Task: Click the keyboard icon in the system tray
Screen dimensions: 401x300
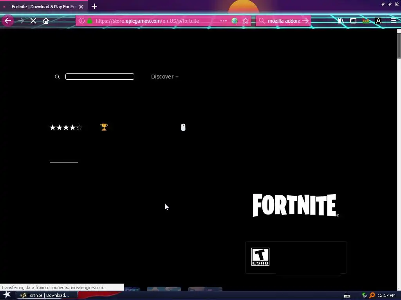Action: (x=347, y=296)
